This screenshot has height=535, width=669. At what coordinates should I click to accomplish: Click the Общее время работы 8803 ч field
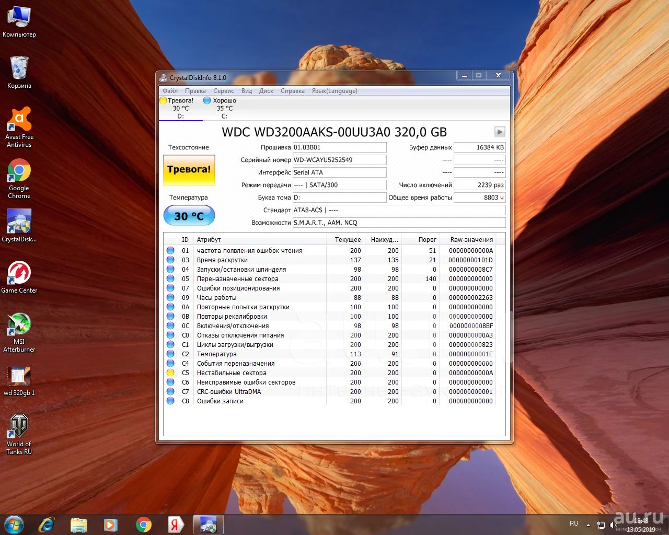tap(479, 197)
